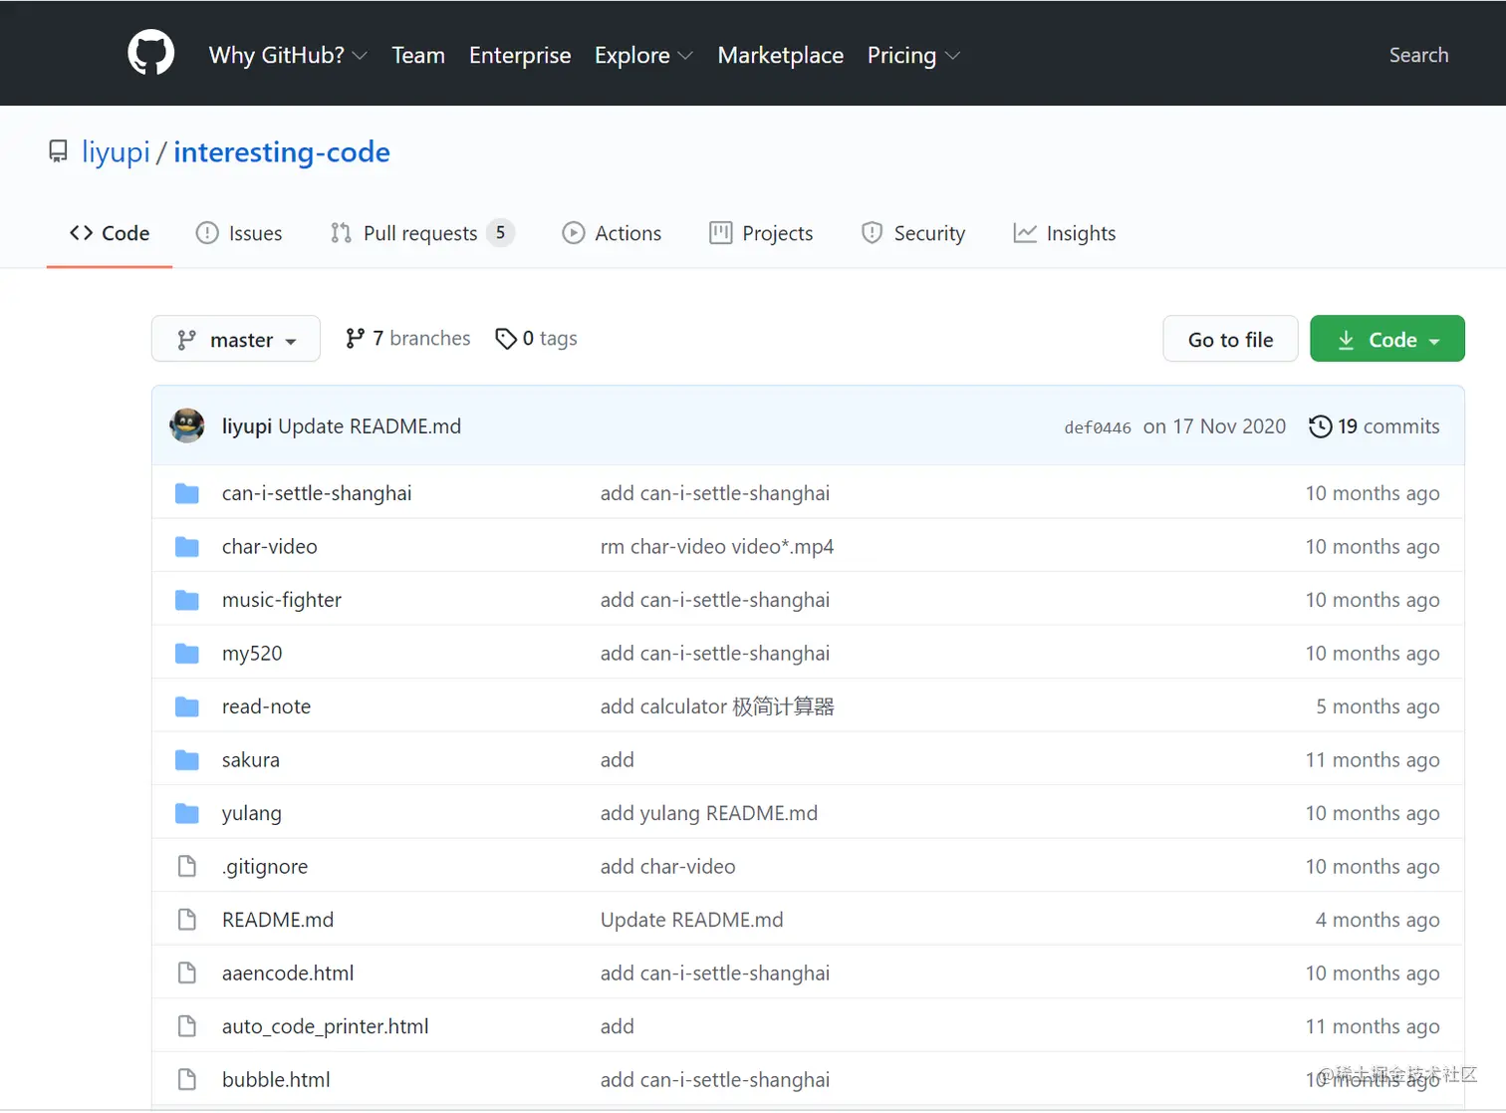The height and width of the screenshot is (1113, 1506).
Task: Open the Security tab
Action: 913,233
